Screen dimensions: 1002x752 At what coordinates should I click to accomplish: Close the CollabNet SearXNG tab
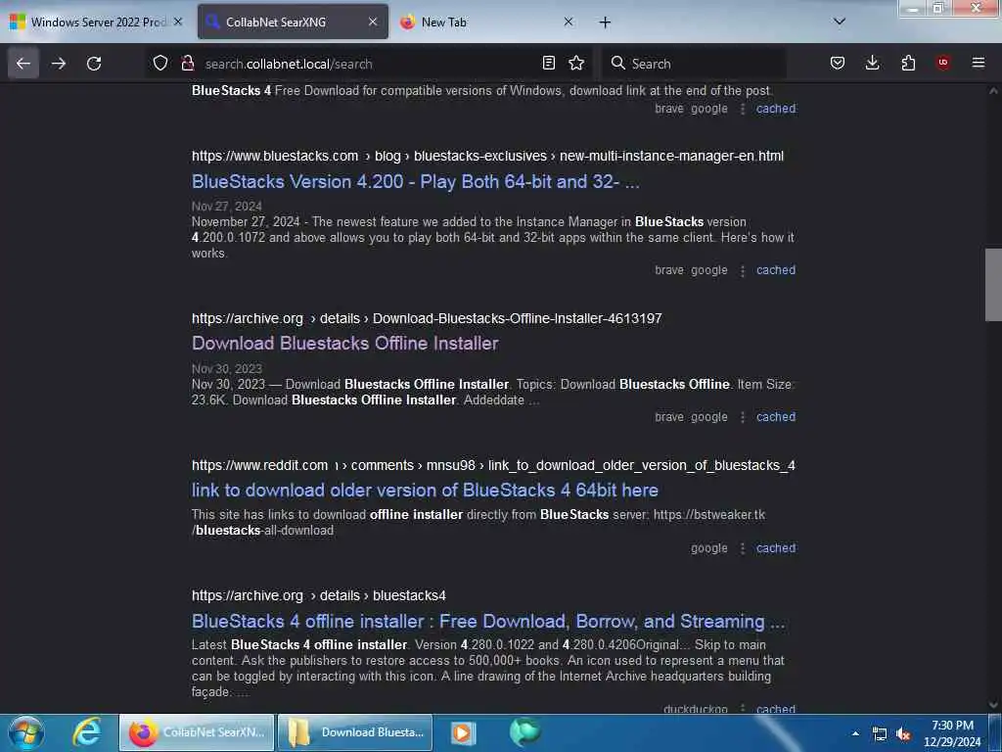point(373,23)
